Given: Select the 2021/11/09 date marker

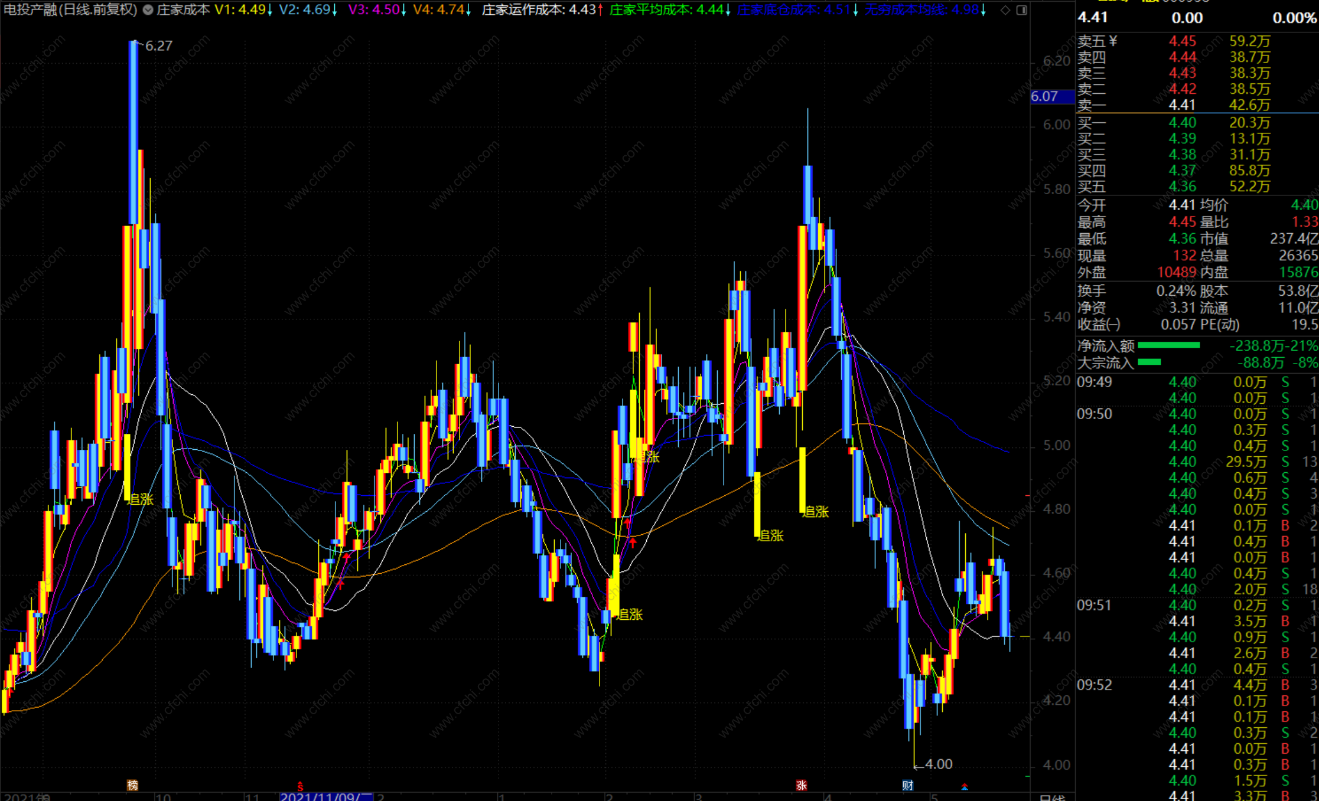Looking at the screenshot, I should click(326, 796).
